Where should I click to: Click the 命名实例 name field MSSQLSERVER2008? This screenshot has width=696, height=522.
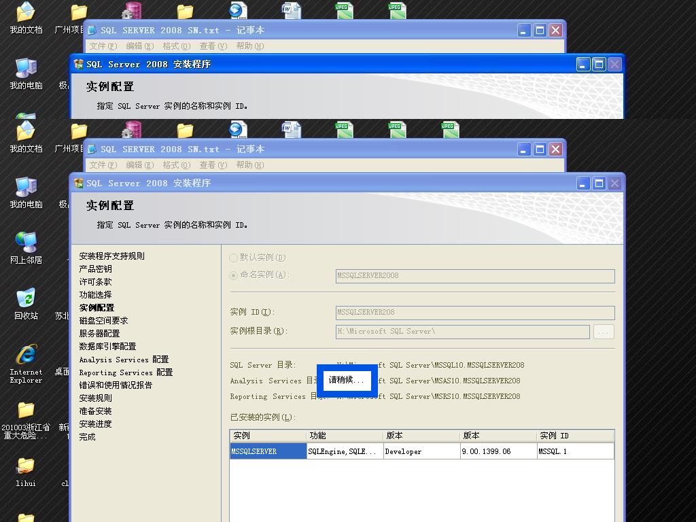click(x=474, y=275)
